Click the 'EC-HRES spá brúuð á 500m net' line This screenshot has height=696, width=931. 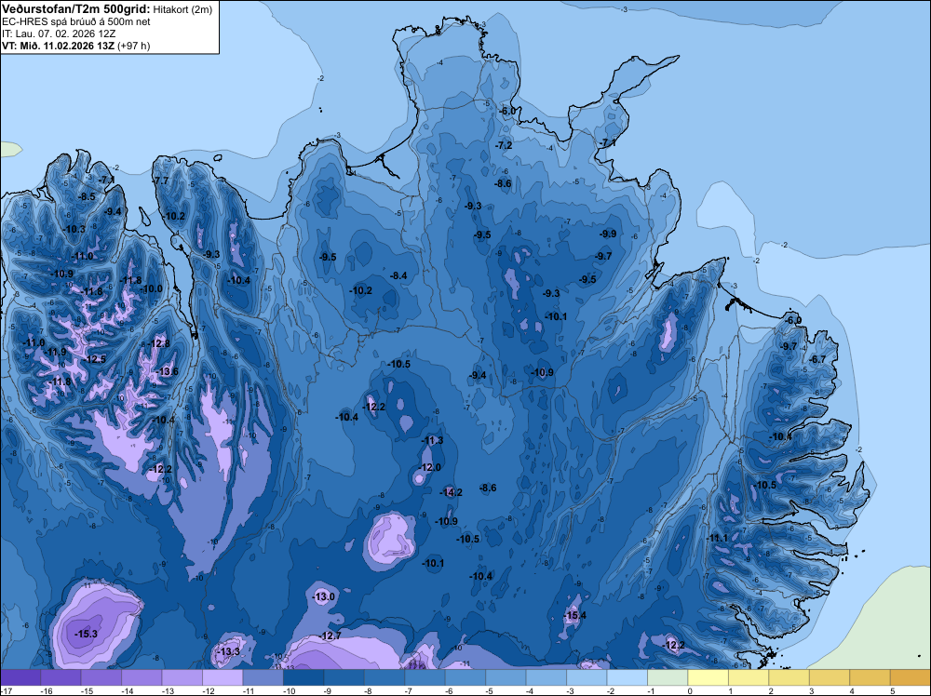(76, 22)
